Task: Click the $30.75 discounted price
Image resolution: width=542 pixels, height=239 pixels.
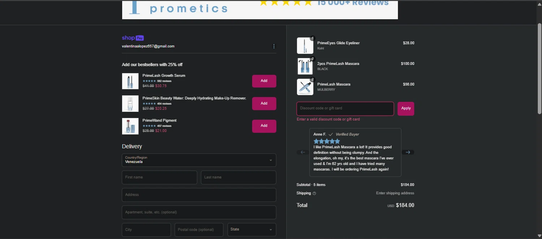Action: (x=161, y=86)
